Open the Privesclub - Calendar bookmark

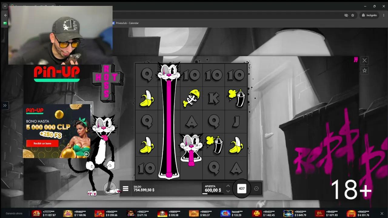[125, 23]
